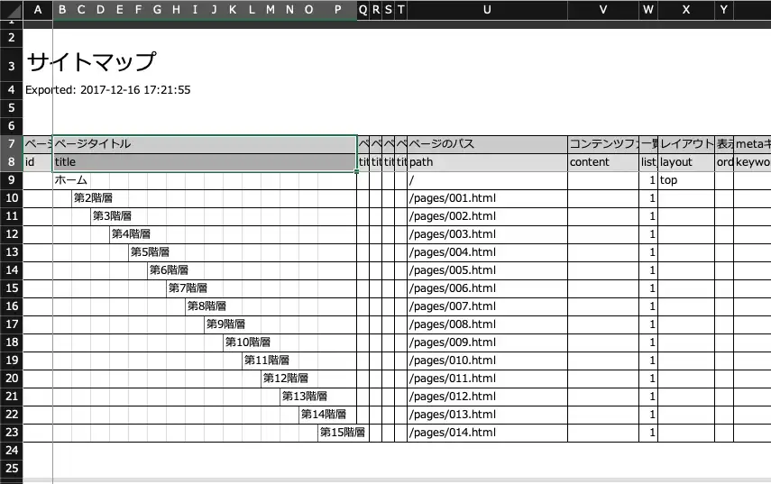The height and width of the screenshot is (484, 771).
Task: Select the レイアウト header cell
Action: (x=686, y=144)
